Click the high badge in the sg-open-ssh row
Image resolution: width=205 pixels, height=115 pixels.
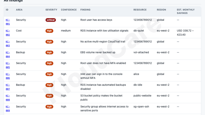(49, 107)
